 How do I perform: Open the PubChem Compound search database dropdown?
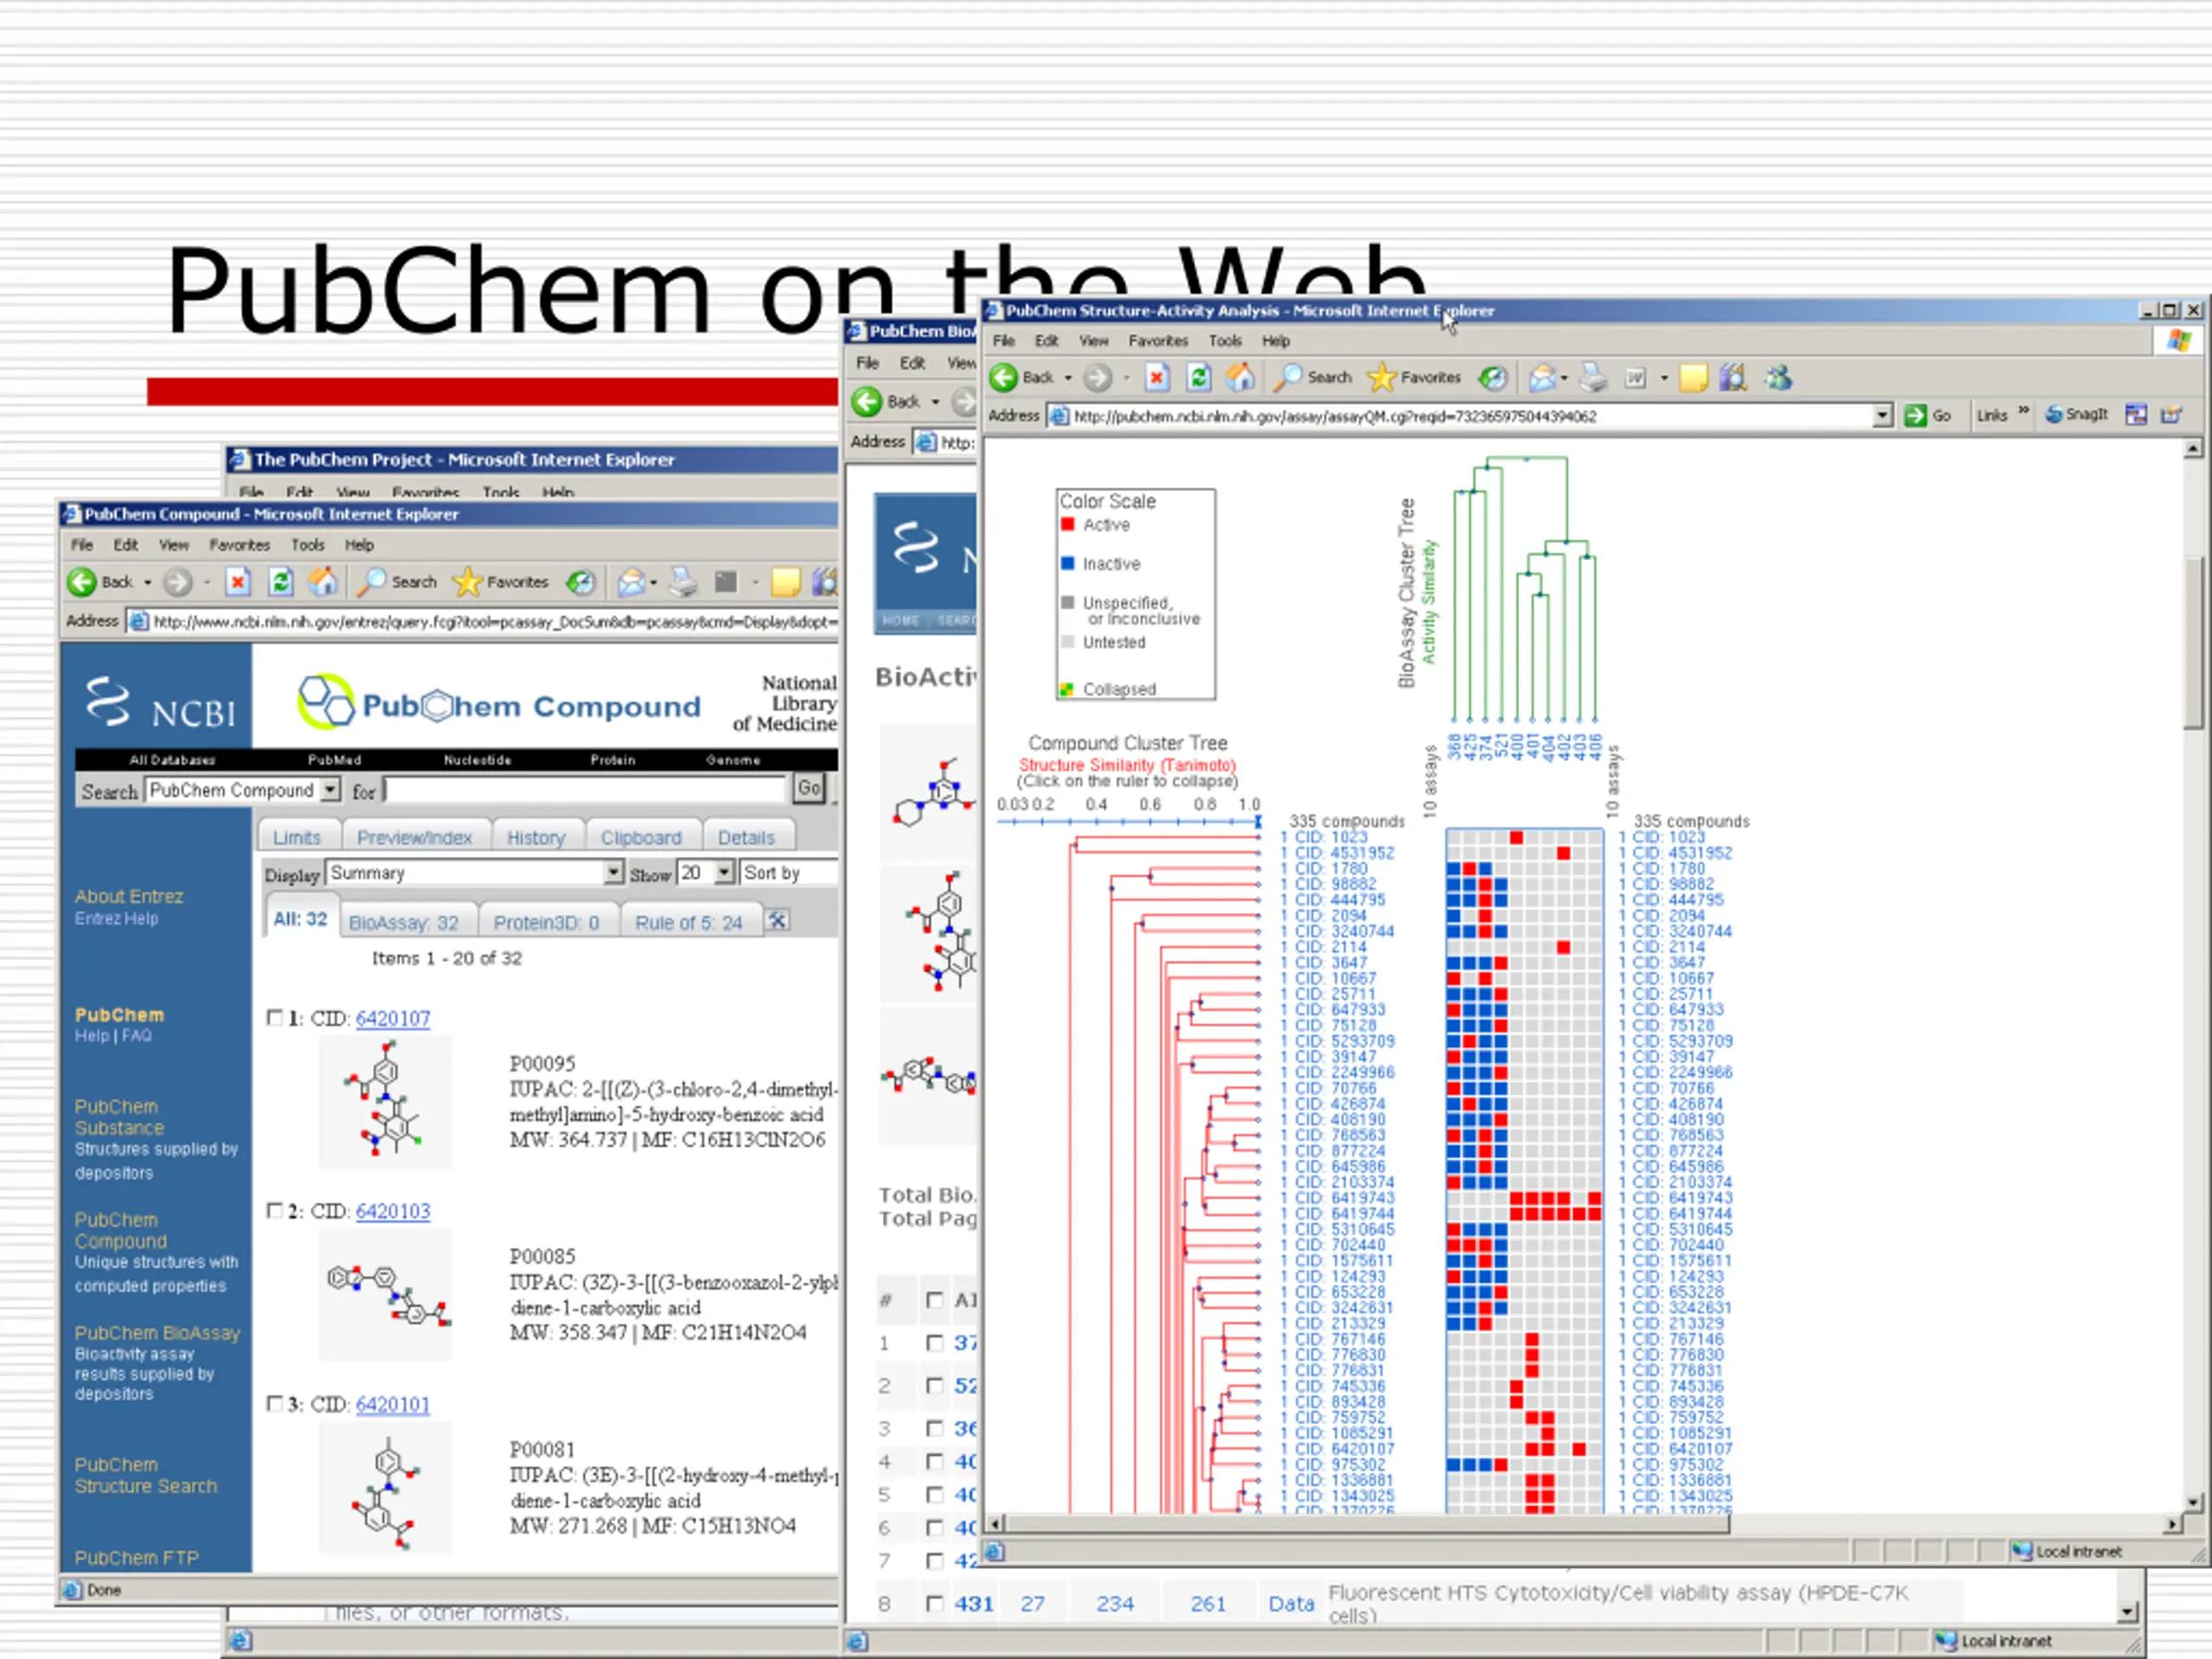tap(330, 790)
